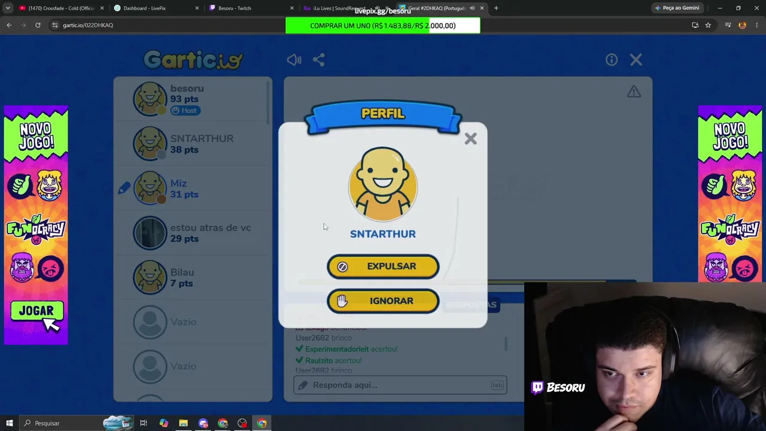This screenshot has width=766, height=431.
Task: Open the tab search dropdown arrow
Action: coord(8,8)
